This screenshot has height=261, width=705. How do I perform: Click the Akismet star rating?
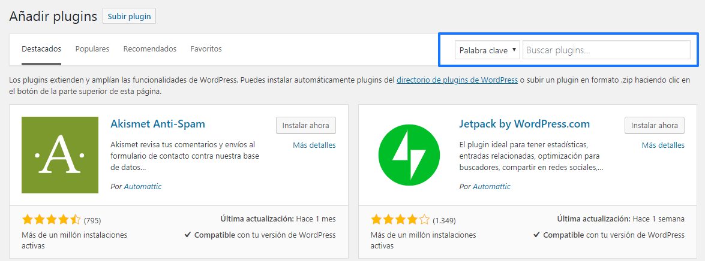(x=51, y=220)
